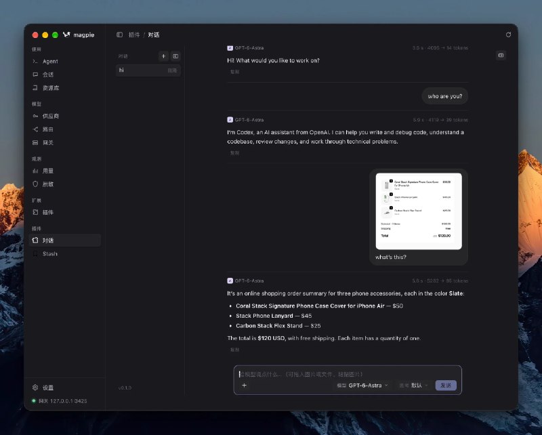Click the 'who are you?' message bubble

pyautogui.click(x=445, y=96)
